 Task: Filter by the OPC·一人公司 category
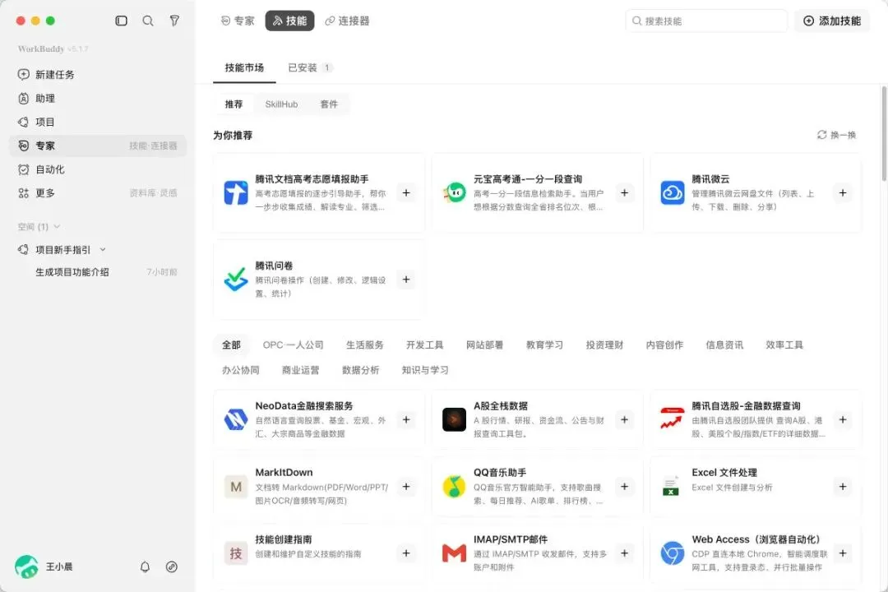[x=293, y=345]
